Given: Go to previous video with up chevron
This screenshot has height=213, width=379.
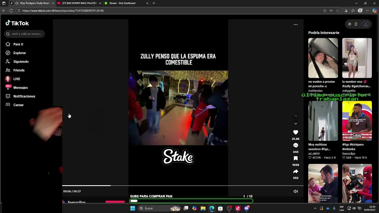Looking at the screenshot, I should pyautogui.click(x=296, y=116).
